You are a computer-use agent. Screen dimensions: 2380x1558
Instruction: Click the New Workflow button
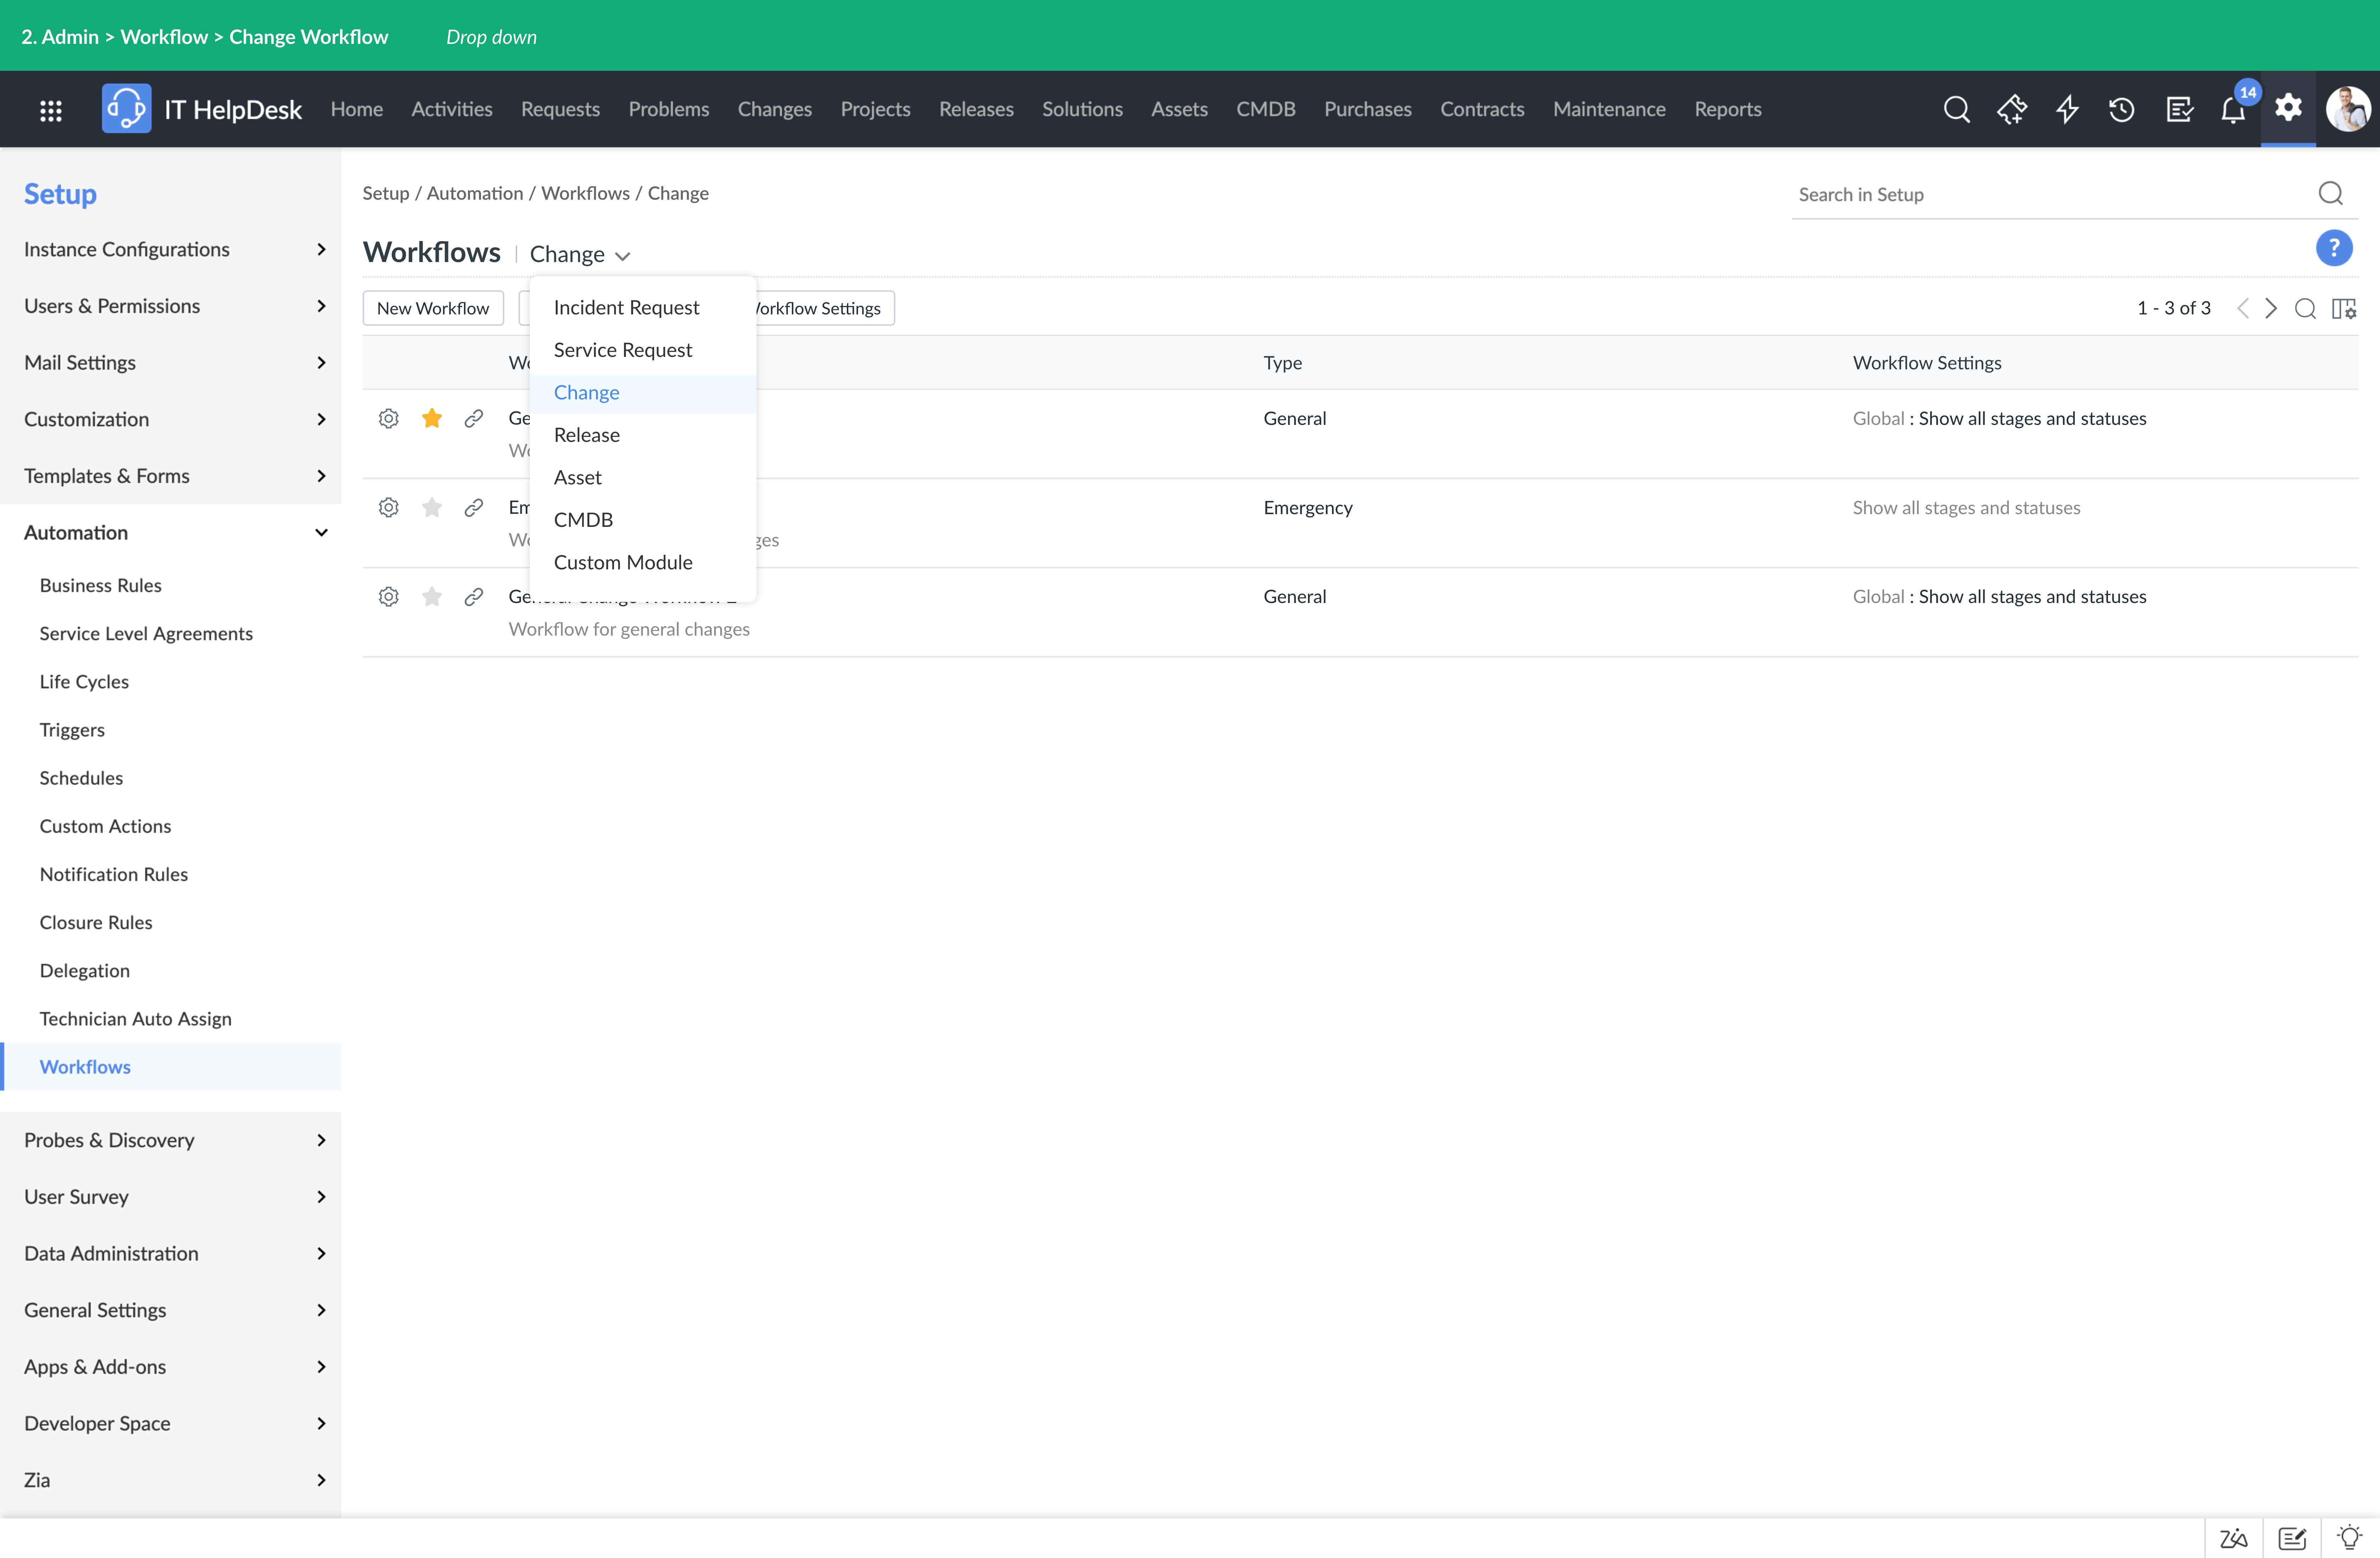point(433,308)
